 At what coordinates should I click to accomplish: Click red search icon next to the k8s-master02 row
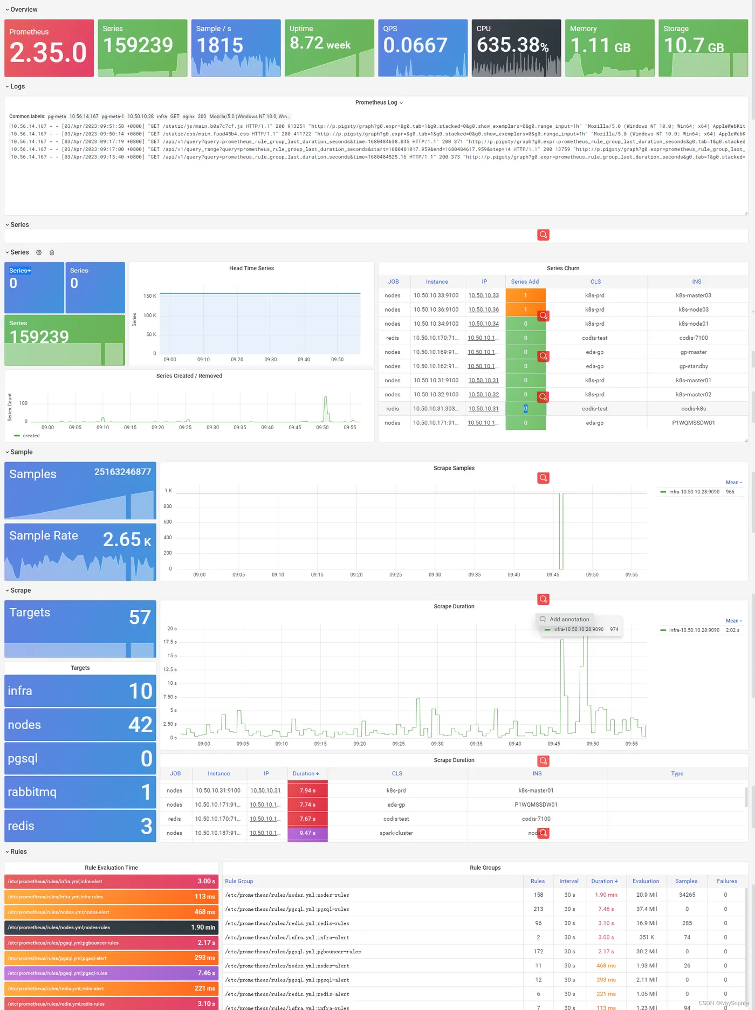pyautogui.click(x=543, y=397)
